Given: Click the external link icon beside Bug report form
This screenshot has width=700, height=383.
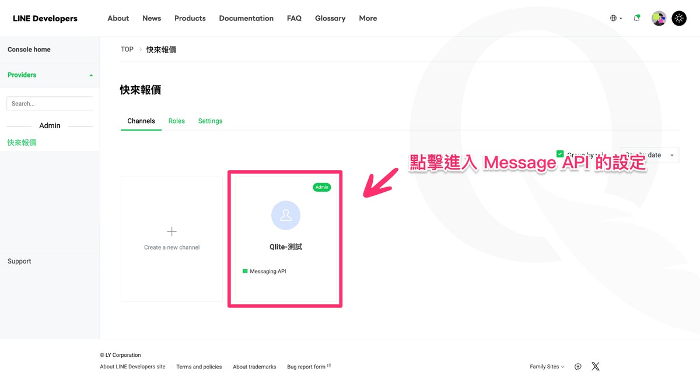Looking at the screenshot, I should coord(329,366).
